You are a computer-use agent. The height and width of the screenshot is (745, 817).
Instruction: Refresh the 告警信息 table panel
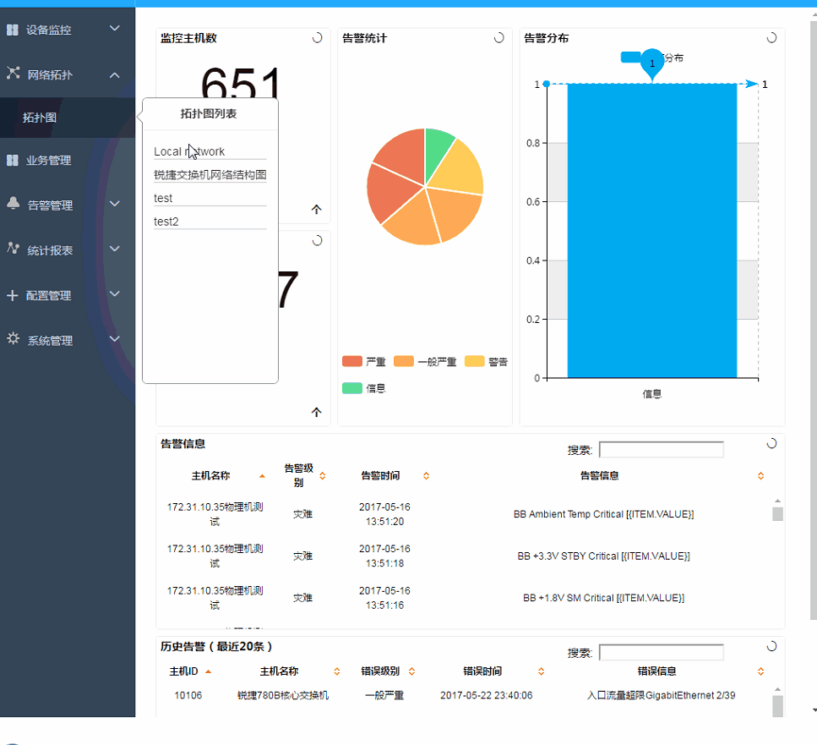tap(771, 444)
